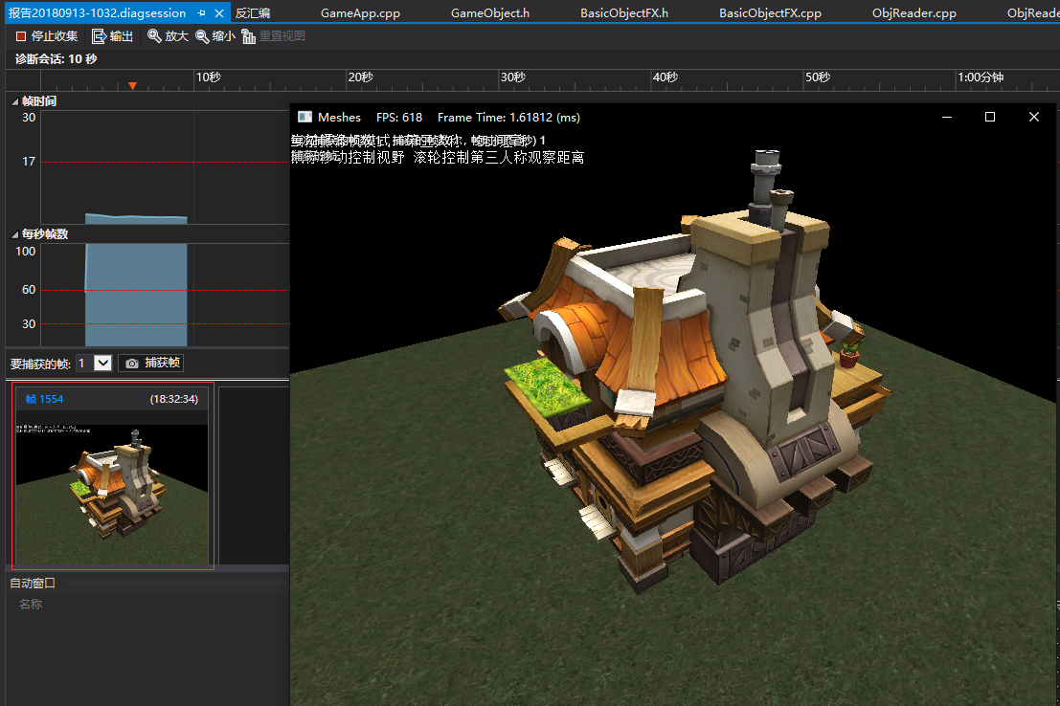Click the capture time (18:32:34) text
This screenshot has height=706, width=1060.
point(173,399)
